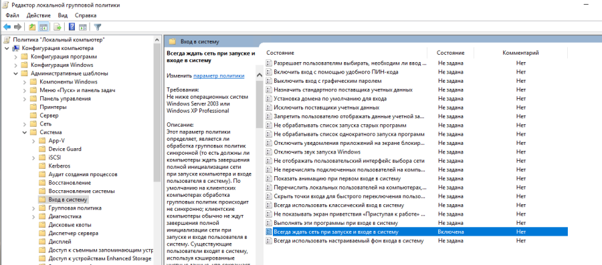
Task: Open the 'Справка' menu
Action: [x=86, y=15]
